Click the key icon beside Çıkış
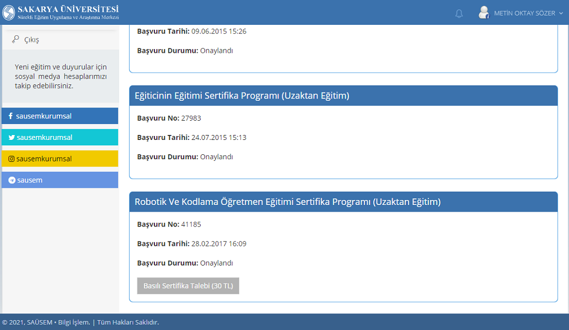 [x=15, y=39]
